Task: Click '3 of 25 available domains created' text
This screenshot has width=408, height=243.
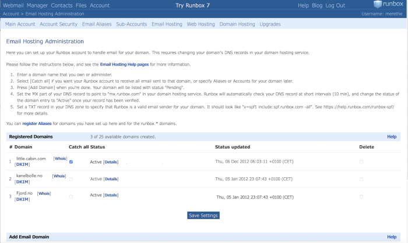Action: (x=123, y=137)
